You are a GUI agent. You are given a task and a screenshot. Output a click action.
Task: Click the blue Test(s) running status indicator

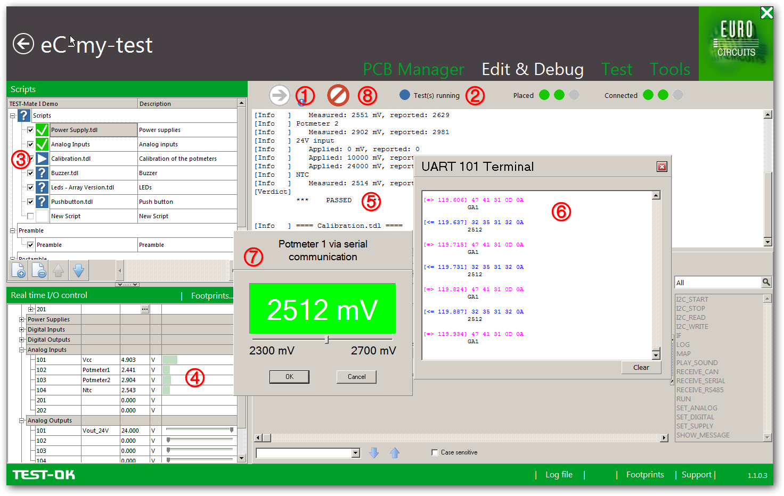[x=405, y=95]
